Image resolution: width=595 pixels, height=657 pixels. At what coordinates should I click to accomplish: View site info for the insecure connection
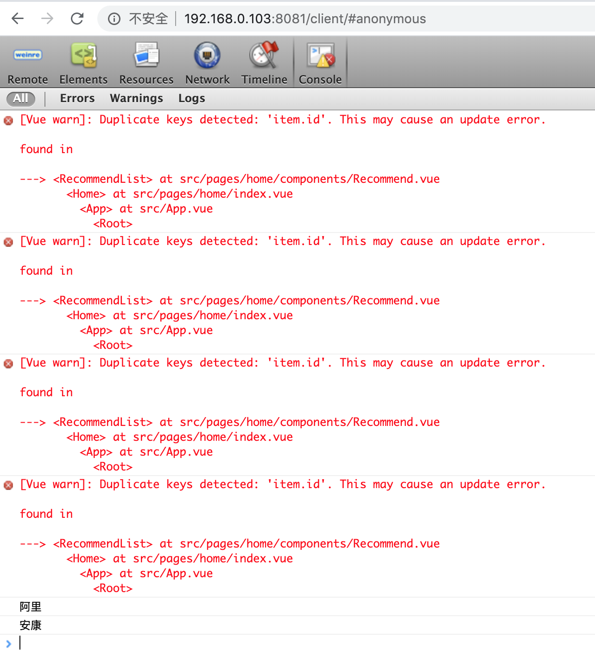138,19
